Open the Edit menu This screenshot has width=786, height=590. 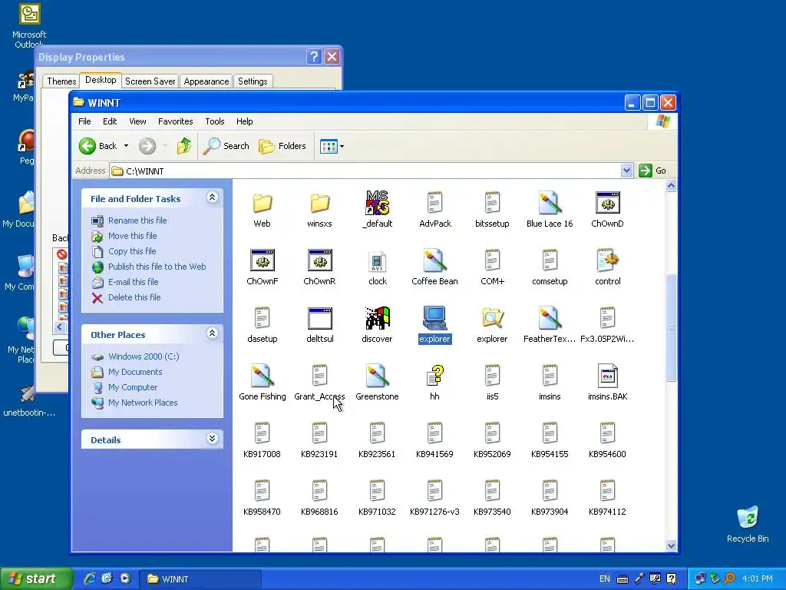coord(110,121)
